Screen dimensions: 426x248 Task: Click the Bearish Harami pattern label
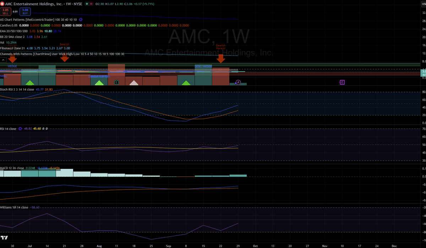221,47
